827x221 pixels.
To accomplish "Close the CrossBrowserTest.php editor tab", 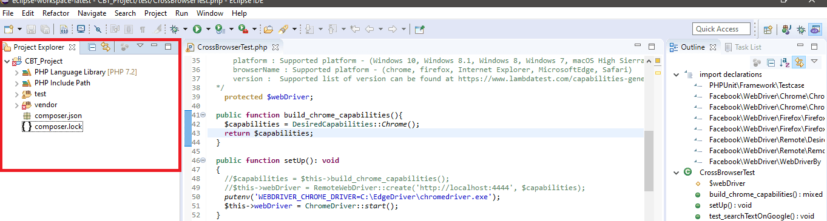I will point(275,47).
